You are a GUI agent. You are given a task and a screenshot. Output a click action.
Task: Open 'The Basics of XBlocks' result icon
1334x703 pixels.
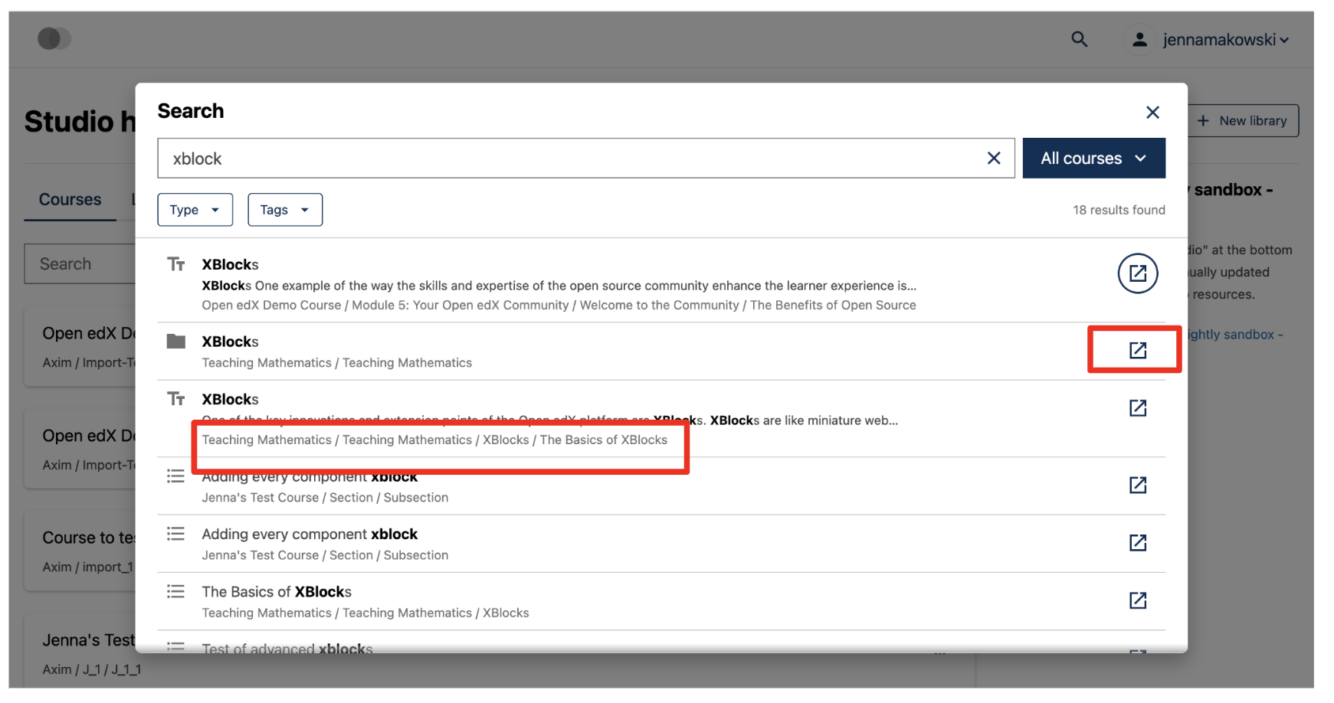pyautogui.click(x=1137, y=600)
